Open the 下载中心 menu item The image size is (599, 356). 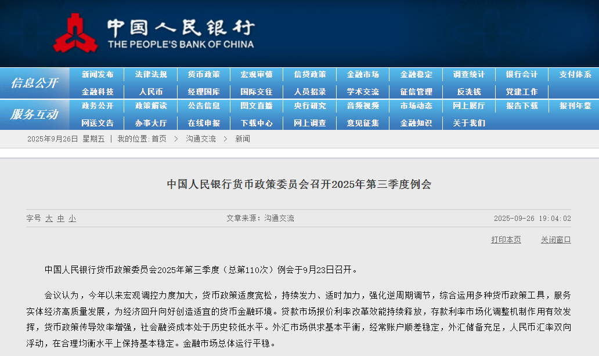256,123
